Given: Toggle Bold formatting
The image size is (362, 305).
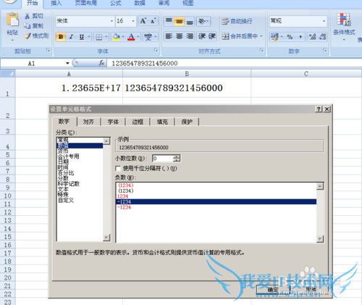Looking at the screenshot, I should click(x=61, y=37).
